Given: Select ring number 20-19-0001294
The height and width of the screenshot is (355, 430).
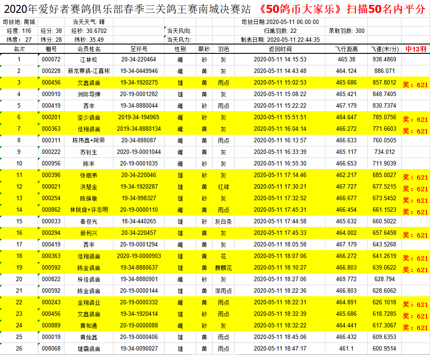Looking at the screenshot, I should tap(139, 244).
